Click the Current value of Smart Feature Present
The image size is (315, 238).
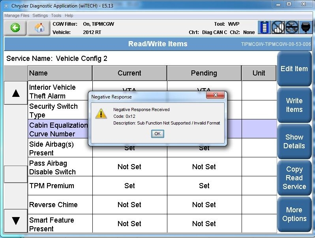(129, 223)
